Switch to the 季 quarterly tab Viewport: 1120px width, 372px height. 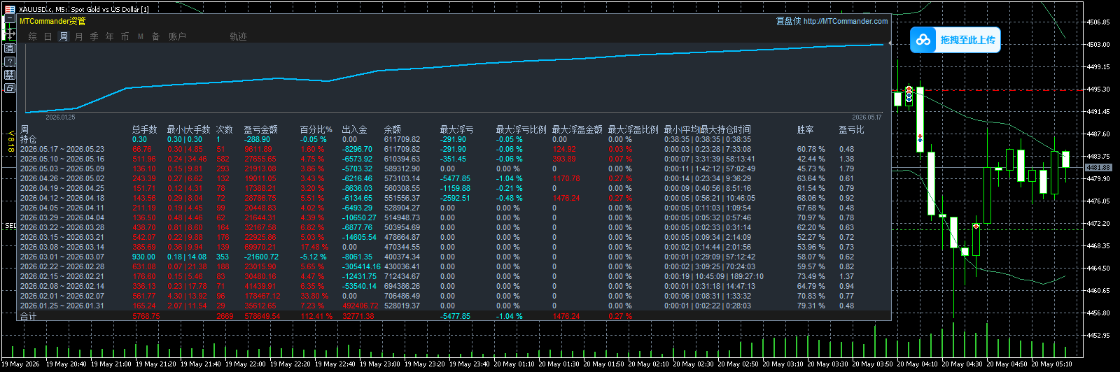(94, 36)
